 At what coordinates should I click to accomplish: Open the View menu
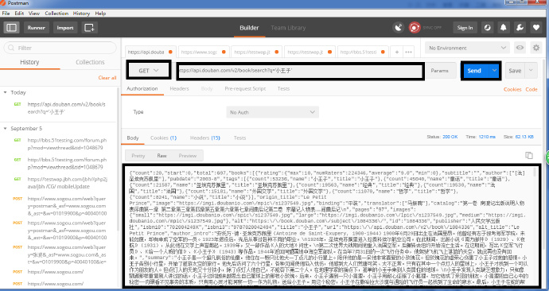click(x=34, y=14)
